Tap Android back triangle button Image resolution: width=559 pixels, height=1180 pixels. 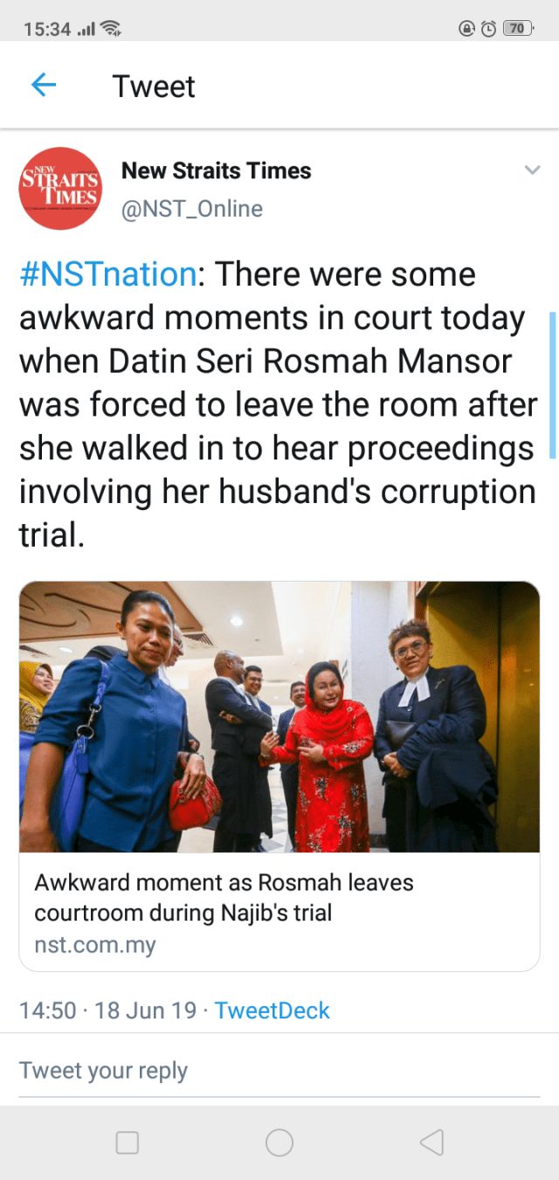pyautogui.click(x=431, y=1142)
